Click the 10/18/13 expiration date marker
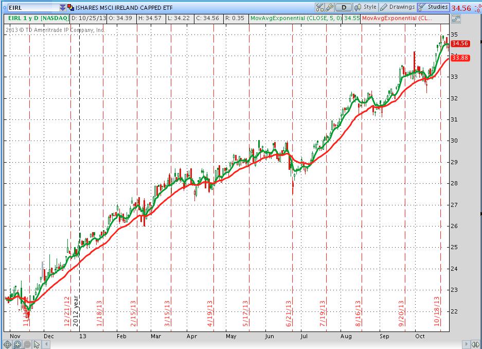 click(437, 311)
